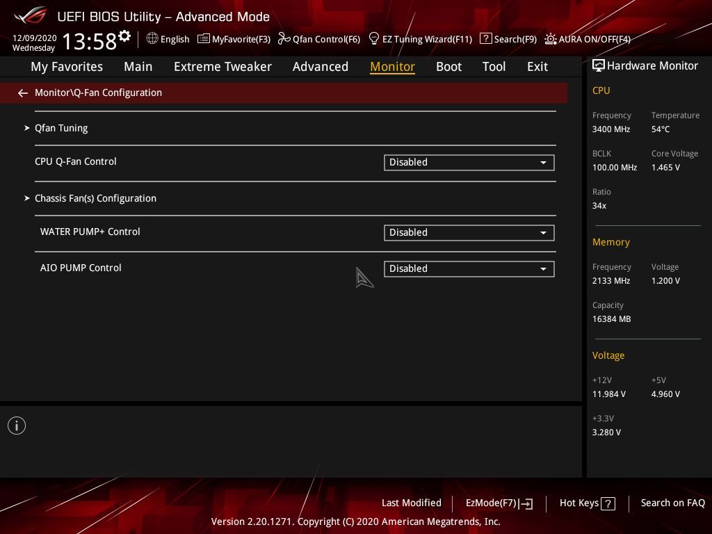Click Last Modified
The height and width of the screenshot is (534, 712).
click(x=412, y=503)
